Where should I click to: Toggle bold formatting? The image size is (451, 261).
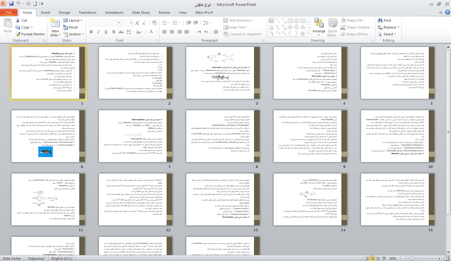coord(91,32)
